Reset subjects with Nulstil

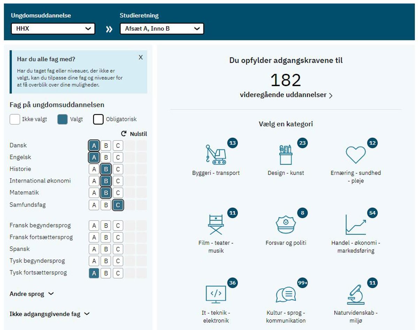click(x=134, y=134)
